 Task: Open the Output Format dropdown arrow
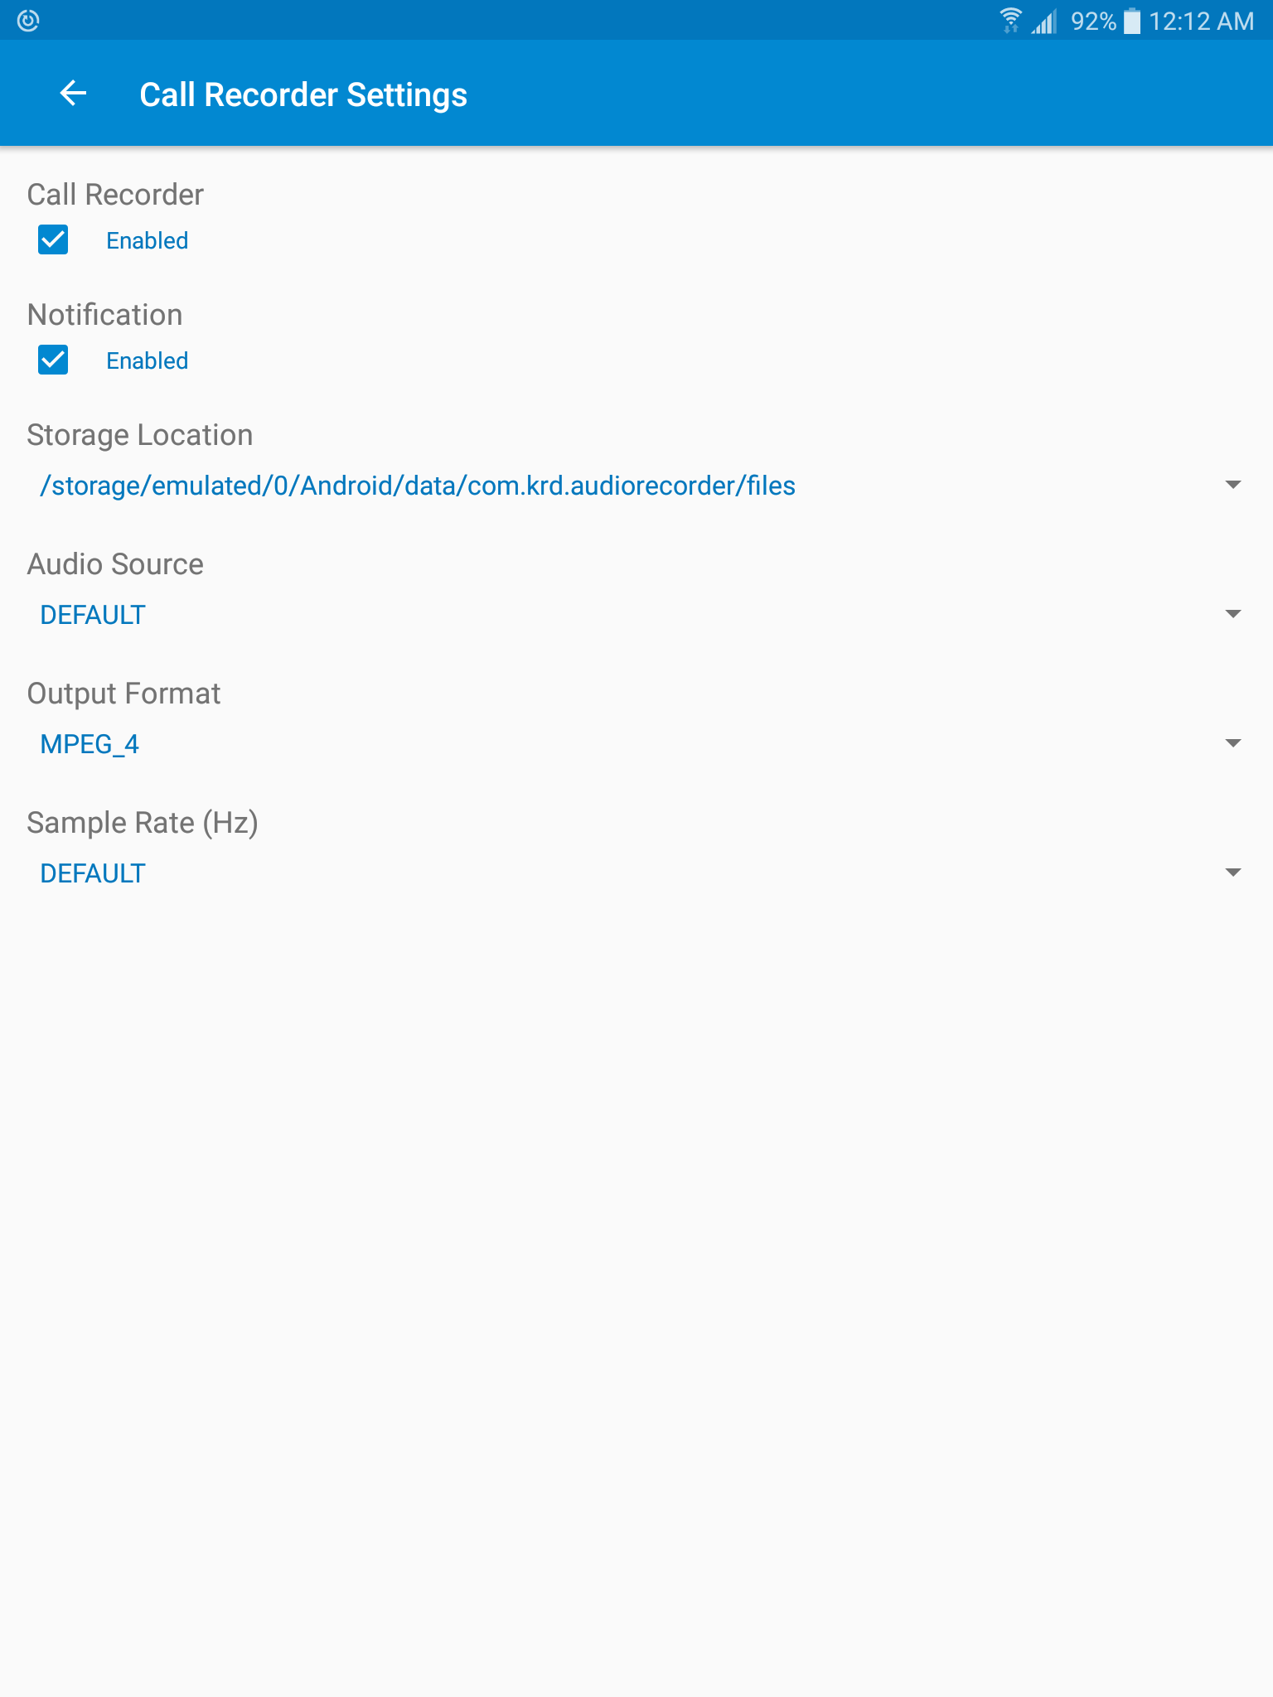click(1232, 743)
